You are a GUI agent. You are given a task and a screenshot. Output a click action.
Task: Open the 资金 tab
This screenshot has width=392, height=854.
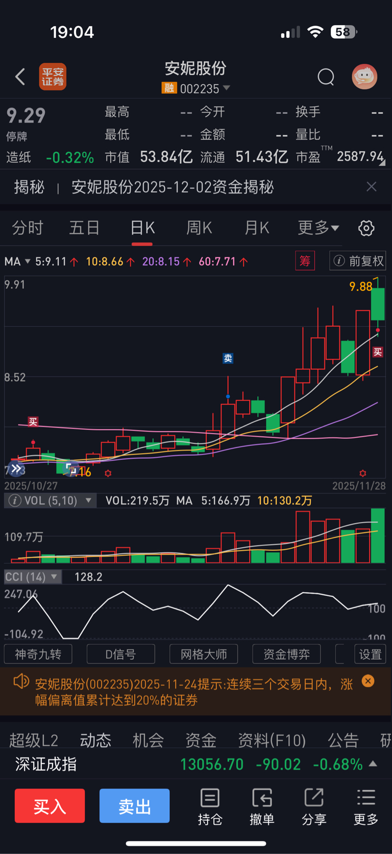pyautogui.click(x=201, y=740)
